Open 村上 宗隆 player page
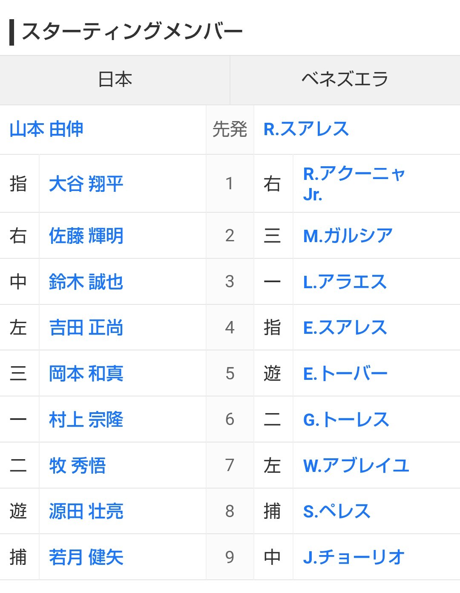460x593 pixels. [x=86, y=420]
